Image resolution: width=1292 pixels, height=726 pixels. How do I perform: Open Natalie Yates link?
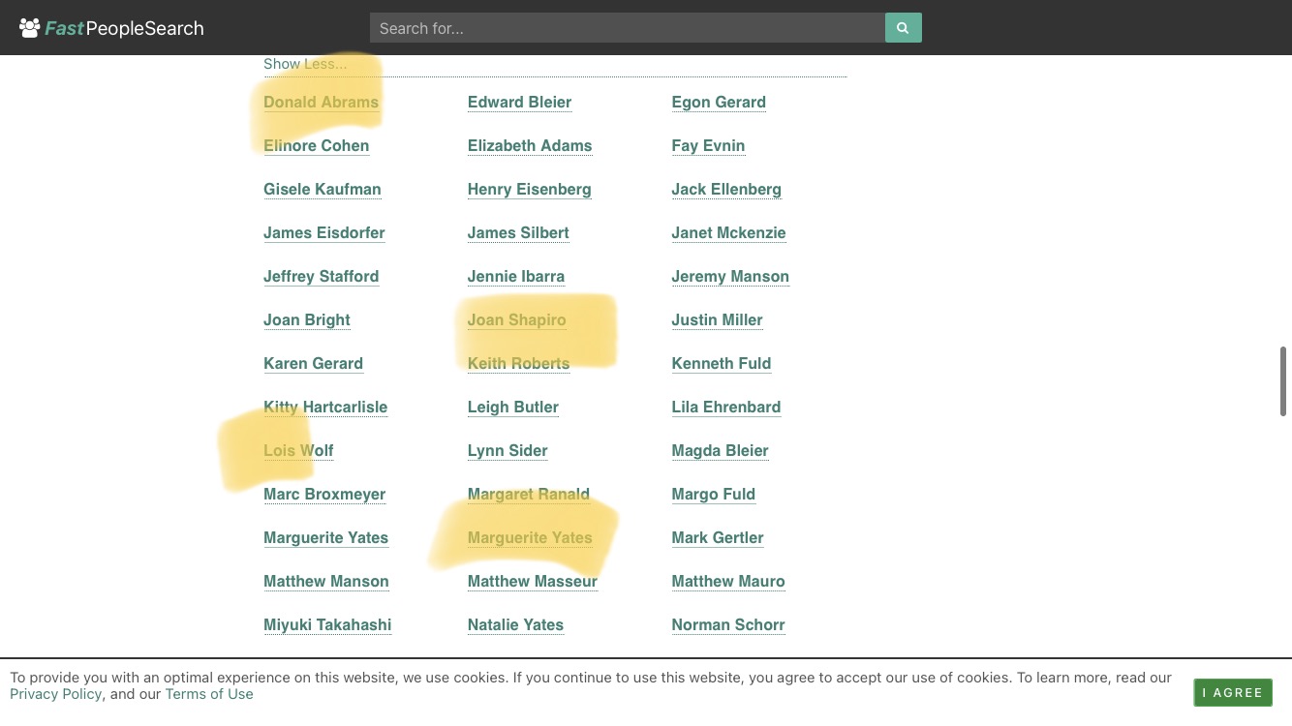515,624
